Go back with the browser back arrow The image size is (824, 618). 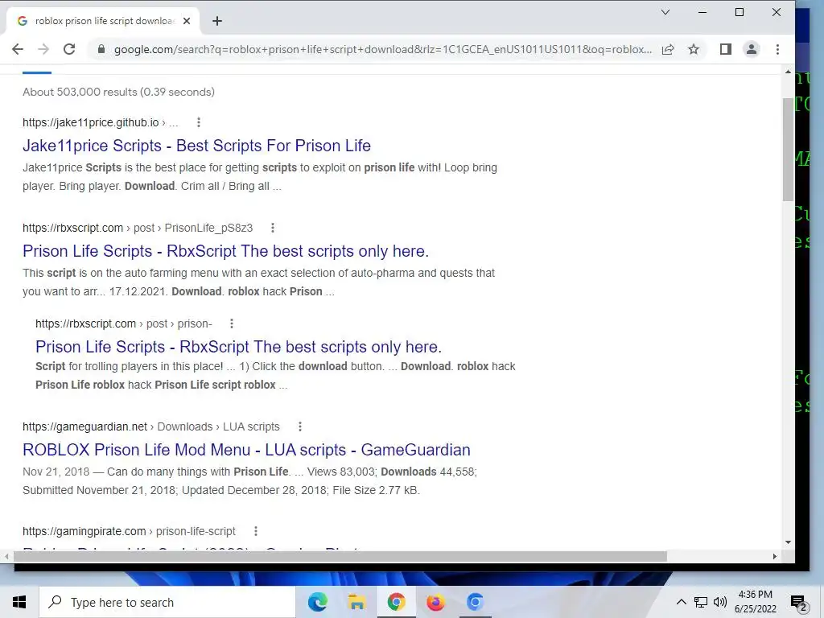click(18, 49)
